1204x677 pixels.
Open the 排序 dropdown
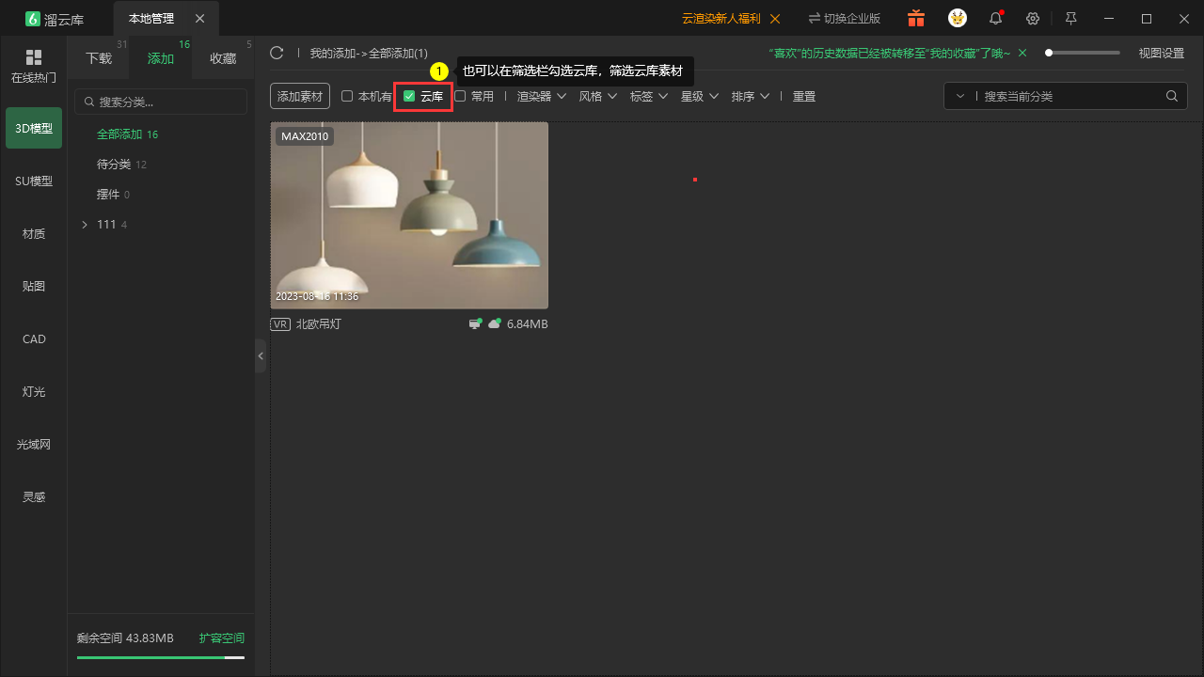751,96
